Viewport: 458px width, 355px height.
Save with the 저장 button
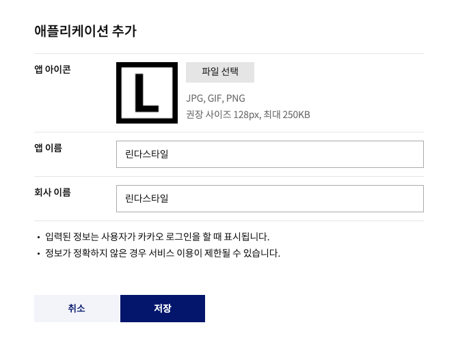coord(163,309)
